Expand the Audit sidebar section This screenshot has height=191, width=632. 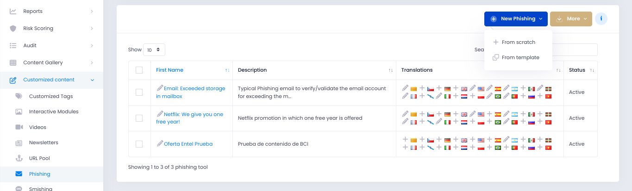pyautogui.click(x=51, y=45)
